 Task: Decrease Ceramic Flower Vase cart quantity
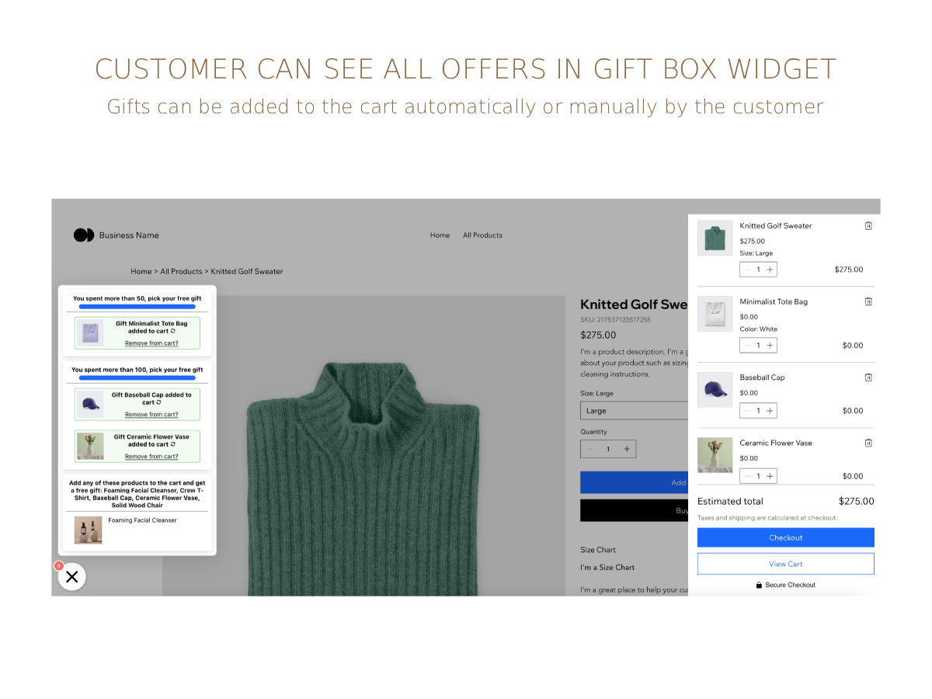(x=747, y=476)
